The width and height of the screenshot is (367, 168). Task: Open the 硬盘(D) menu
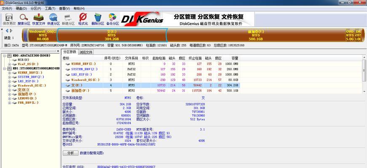pos(21,8)
